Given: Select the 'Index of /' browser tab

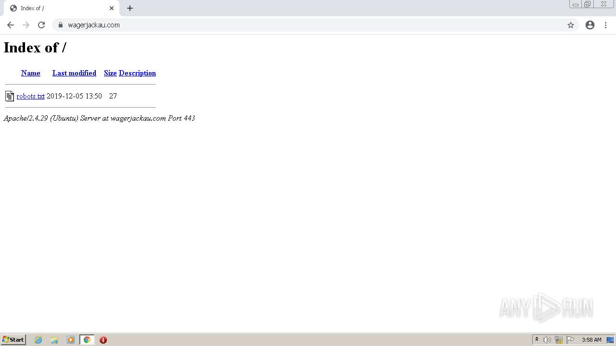Looking at the screenshot, I should pyautogui.click(x=61, y=8).
